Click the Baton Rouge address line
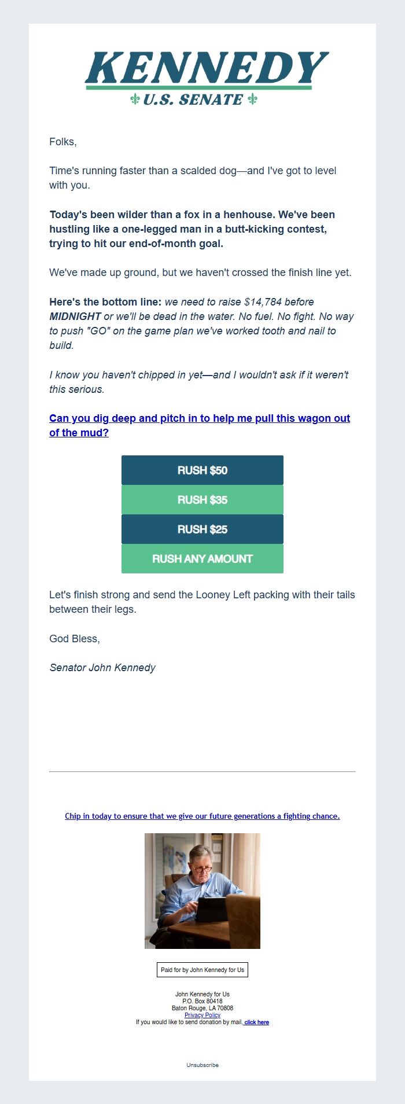Image resolution: width=405 pixels, height=1104 pixels. [203, 1008]
